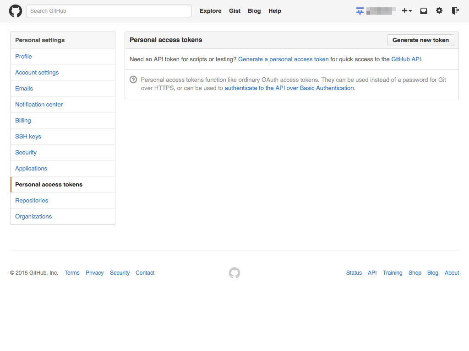The width and height of the screenshot is (469, 351).
Task: Follow the 'Generate a personal access token' link
Action: [x=283, y=59]
